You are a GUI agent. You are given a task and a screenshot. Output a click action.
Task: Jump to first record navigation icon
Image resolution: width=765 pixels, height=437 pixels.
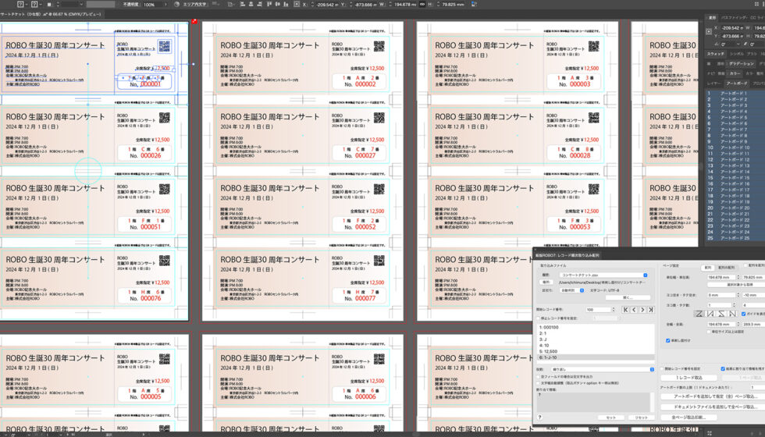pyautogui.click(x=625, y=310)
